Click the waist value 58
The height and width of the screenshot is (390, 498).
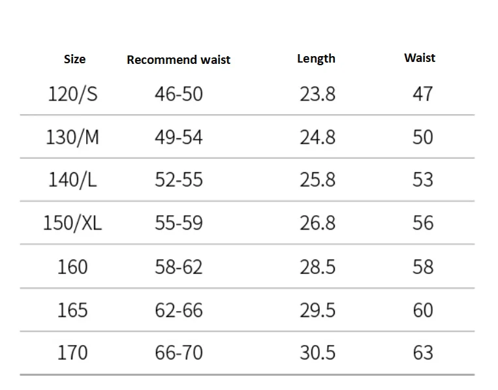point(423,267)
